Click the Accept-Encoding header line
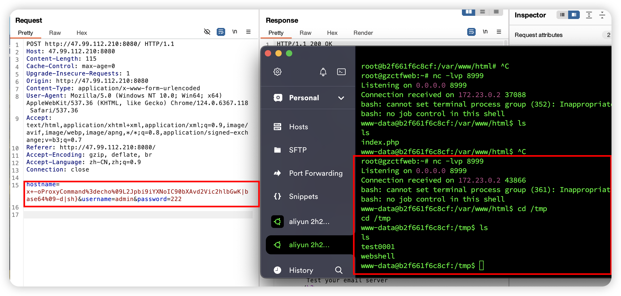The width and height of the screenshot is (621, 296). point(89,155)
